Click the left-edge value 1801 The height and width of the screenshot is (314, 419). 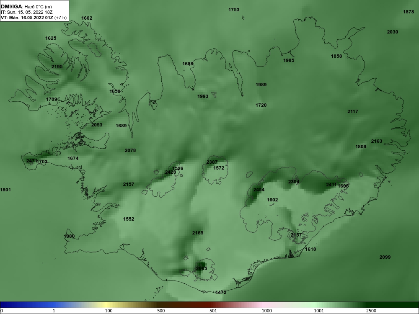[5, 190]
